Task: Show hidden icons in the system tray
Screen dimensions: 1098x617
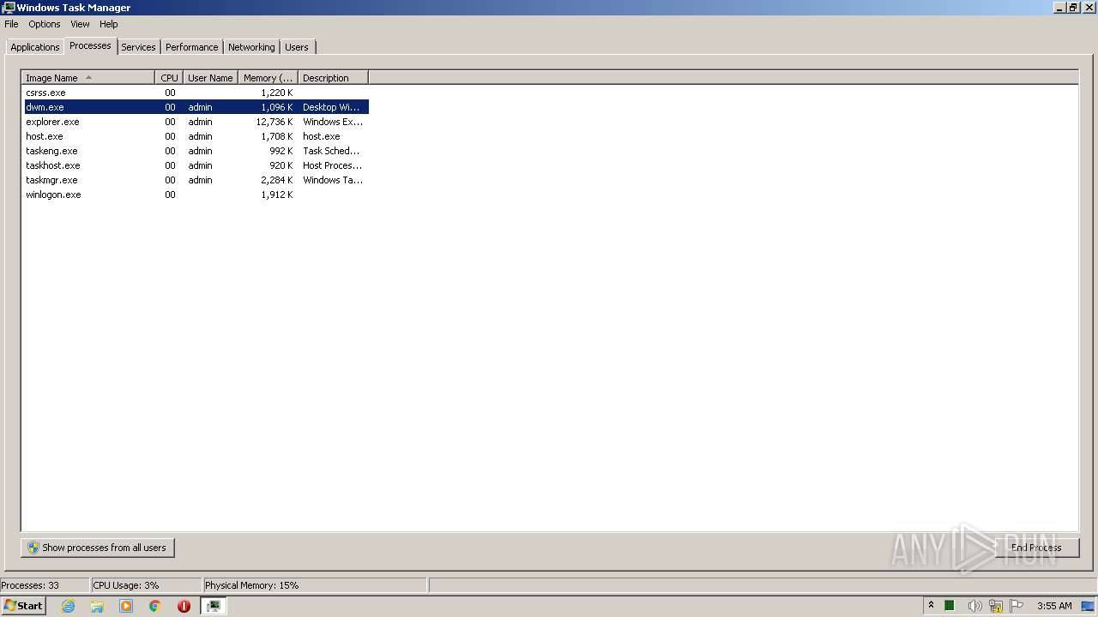Action: click(x=931, y=606)
